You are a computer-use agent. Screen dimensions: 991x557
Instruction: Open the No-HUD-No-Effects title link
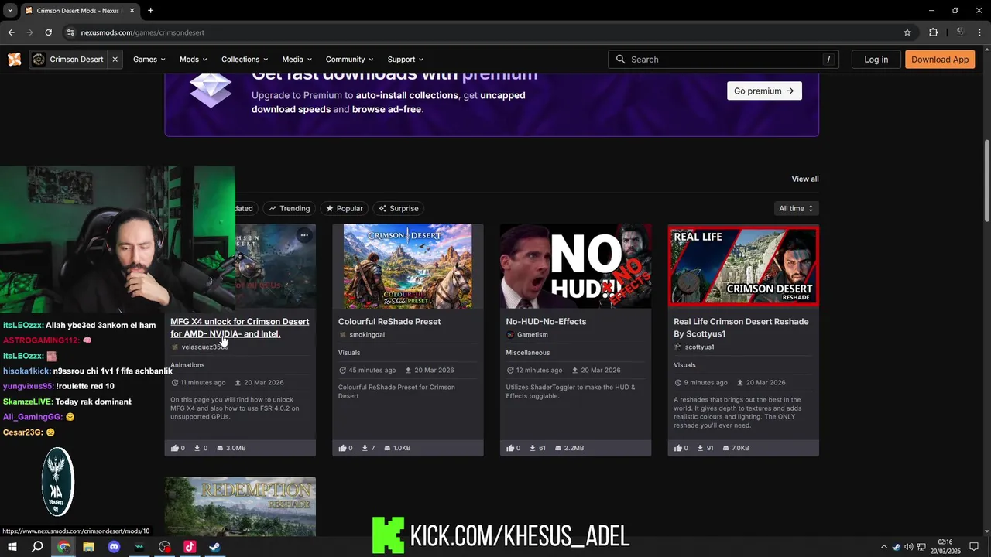pyautogui.click(x=546, y=321)
